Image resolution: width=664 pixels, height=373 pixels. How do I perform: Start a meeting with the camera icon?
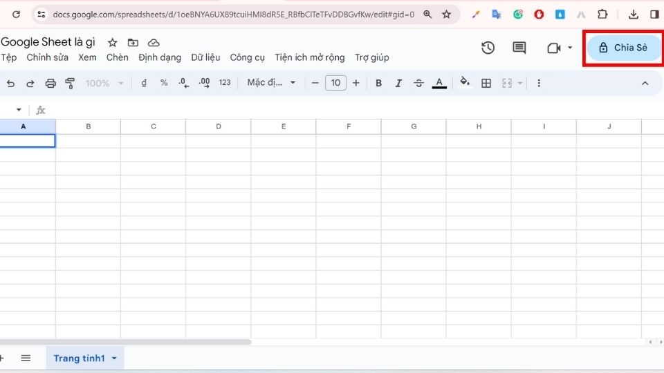pyautogui.click(x=553, y=48)
